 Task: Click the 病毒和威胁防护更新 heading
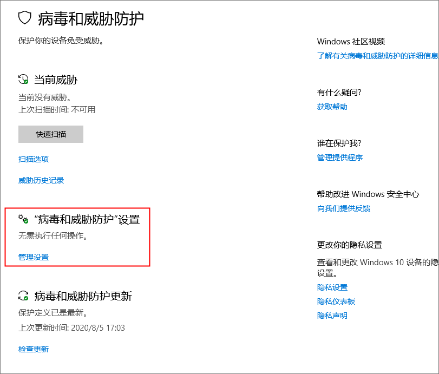pyautogui.click(x=83, y=296)
